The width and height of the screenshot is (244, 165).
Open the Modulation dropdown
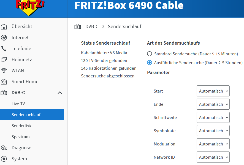pyautogui.click(x=213, y=144)
